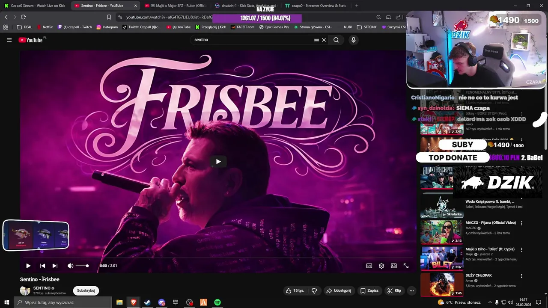Clear the YouTube search text with the X
Viewport: 548px width, 308px height.
pos(324,40)
